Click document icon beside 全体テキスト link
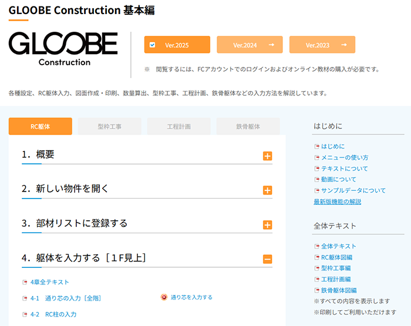 (316, 246)
